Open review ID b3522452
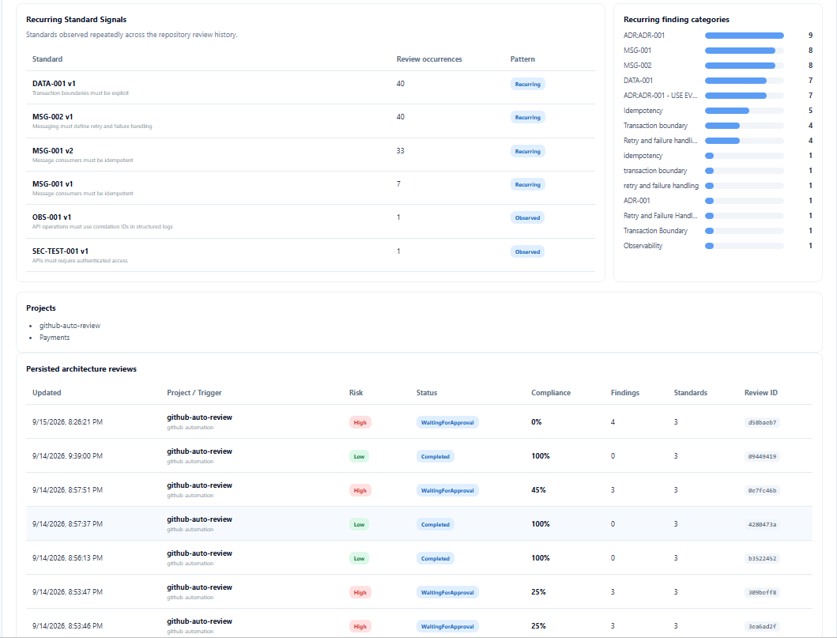The height and width of the screenshot is (638, 837). 762,558
